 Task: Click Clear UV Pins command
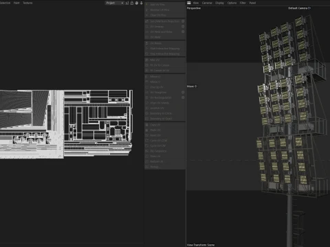click(x=158, y=15)
